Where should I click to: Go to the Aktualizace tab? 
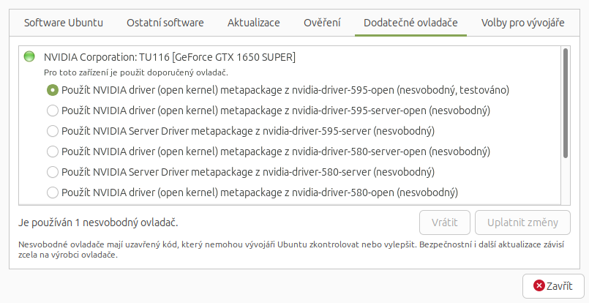point(253,23)
